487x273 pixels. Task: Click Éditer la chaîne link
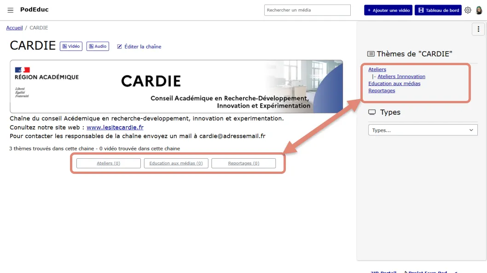pos(139,47)
